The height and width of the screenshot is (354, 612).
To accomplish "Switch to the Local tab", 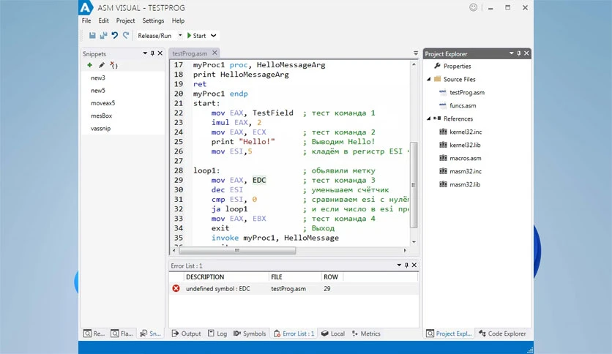I will point(333,334).
